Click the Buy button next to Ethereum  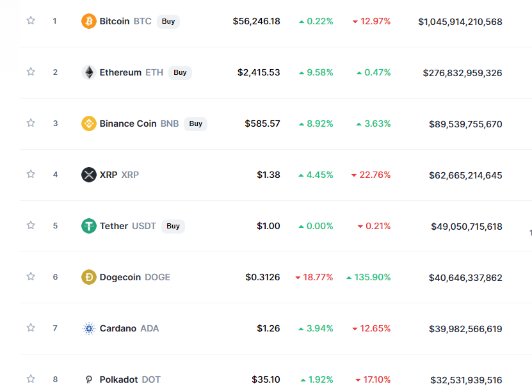pyautogui.click(x=180, y=72)
